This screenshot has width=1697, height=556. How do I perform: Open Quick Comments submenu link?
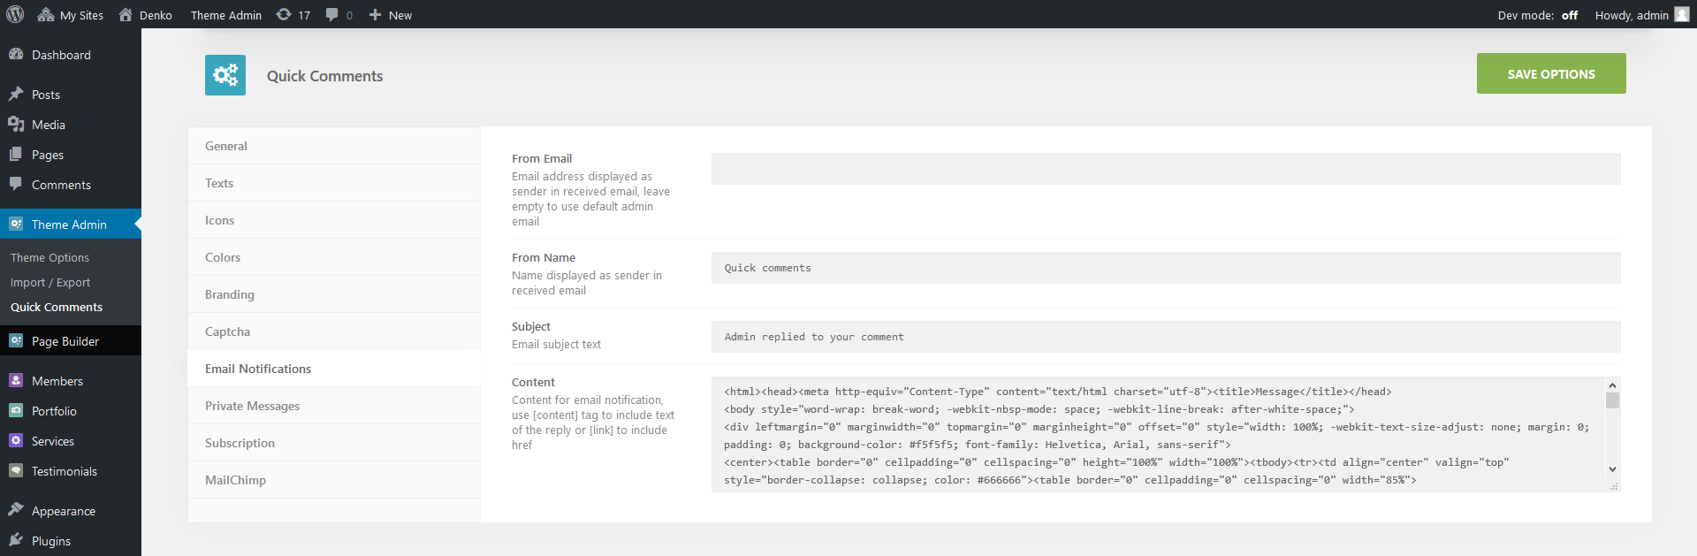(57, 307)
